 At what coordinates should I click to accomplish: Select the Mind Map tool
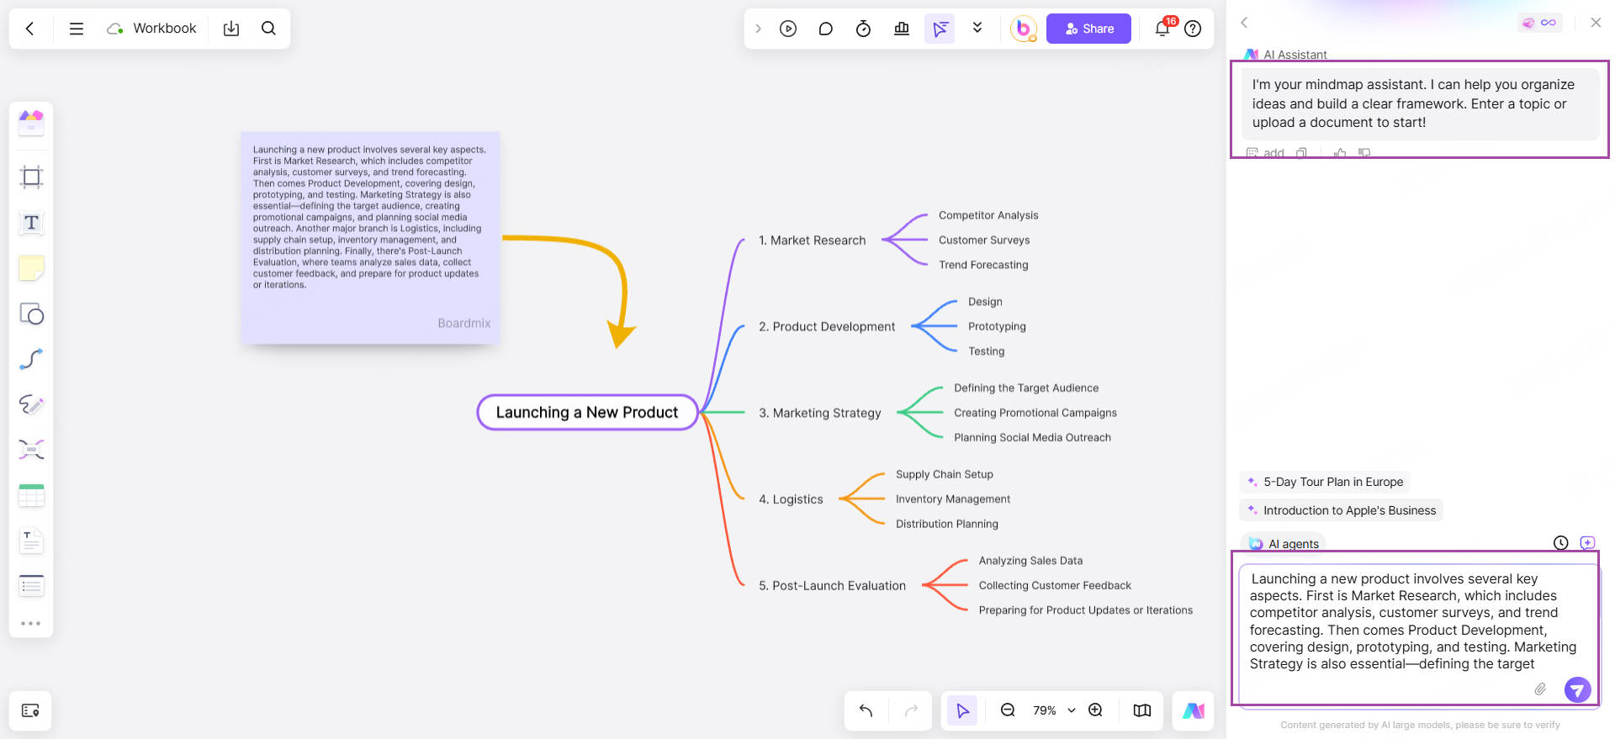31,450
